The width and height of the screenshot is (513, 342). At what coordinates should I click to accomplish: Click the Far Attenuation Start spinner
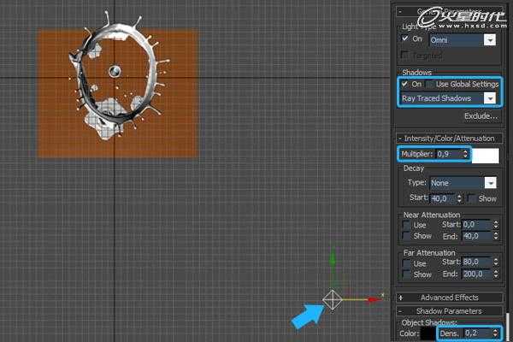click(x=496, y=262)
